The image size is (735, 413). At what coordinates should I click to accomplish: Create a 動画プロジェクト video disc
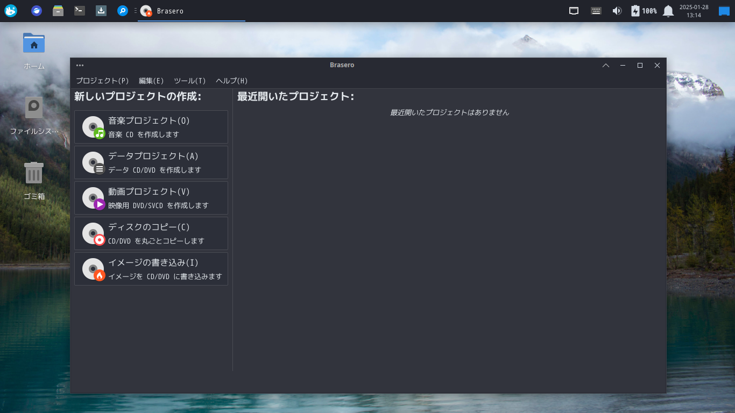(151, 198)
